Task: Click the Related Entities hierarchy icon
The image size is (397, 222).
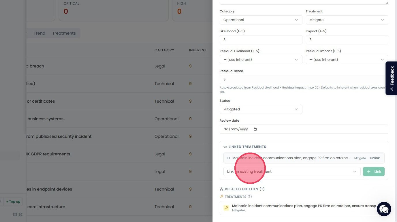Action: pos(221,189)
